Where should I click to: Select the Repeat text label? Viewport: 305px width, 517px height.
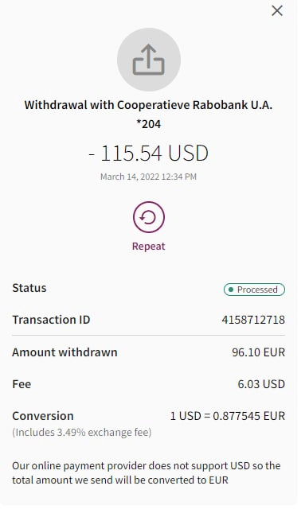149,247
